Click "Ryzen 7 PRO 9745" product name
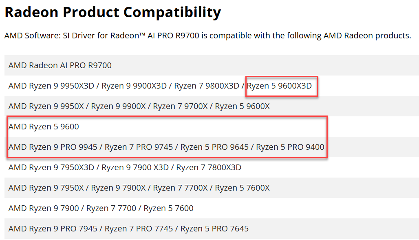This screenshot has height=240, width=419. 139,147
